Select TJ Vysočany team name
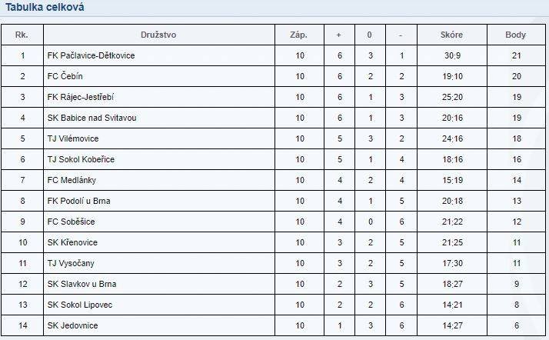The width and height of the screenshot is (549, 340). [x=71, y=263]
